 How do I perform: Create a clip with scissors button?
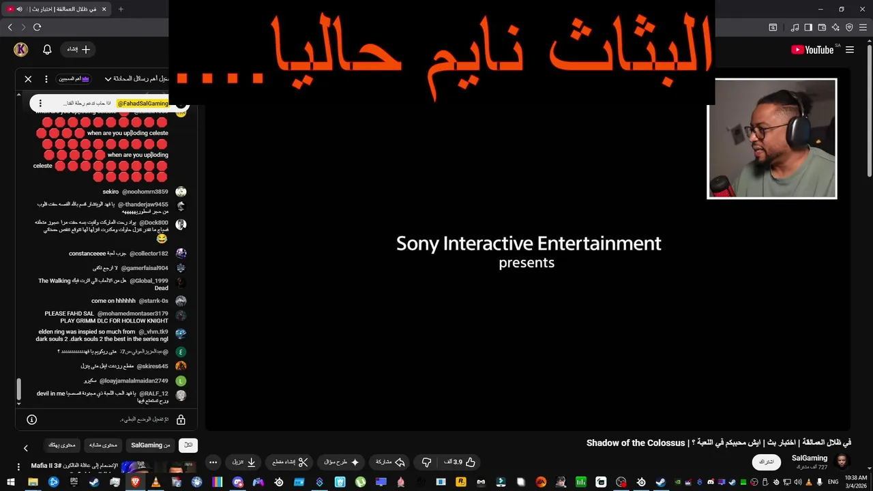point(291,462)
